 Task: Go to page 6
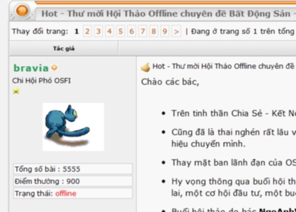click(x=132, y=31)
